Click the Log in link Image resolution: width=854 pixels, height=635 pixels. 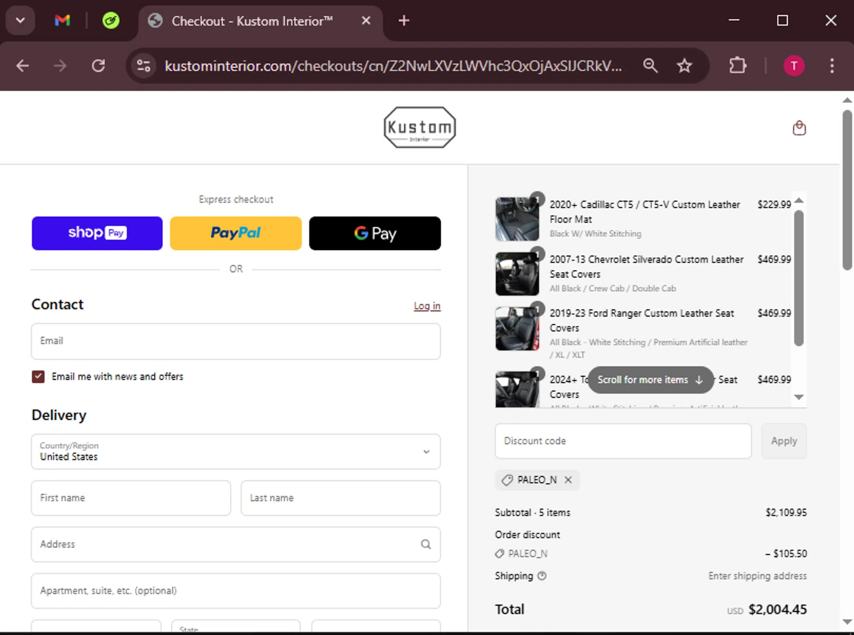(x=427, y=306)
